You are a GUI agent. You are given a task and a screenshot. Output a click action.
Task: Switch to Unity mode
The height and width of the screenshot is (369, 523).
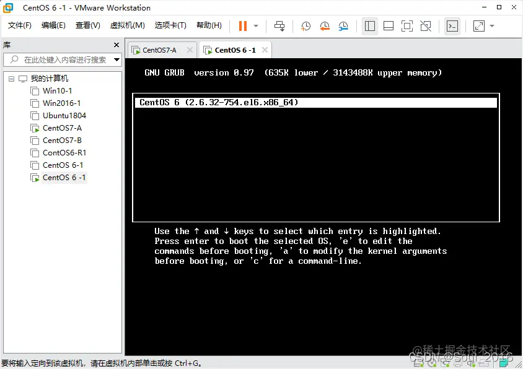(426, 26)
